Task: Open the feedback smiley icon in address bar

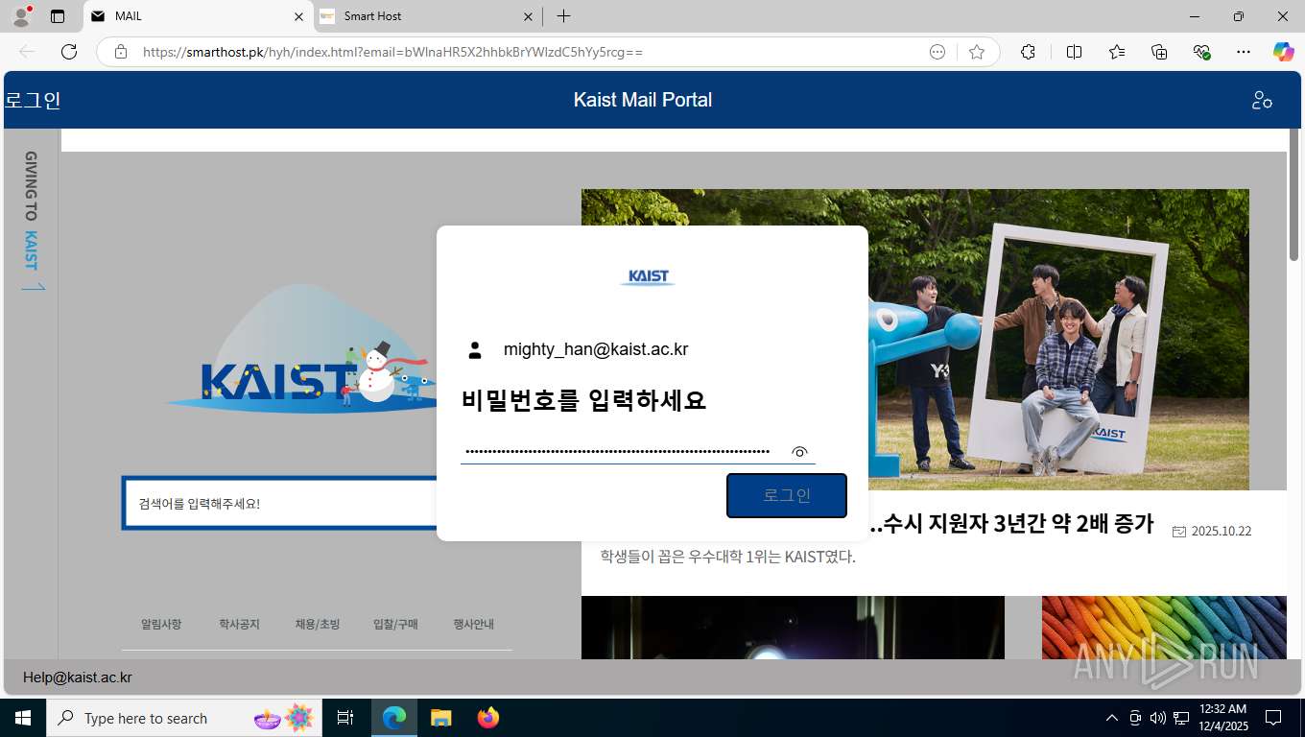Action: tap(937, 52)
